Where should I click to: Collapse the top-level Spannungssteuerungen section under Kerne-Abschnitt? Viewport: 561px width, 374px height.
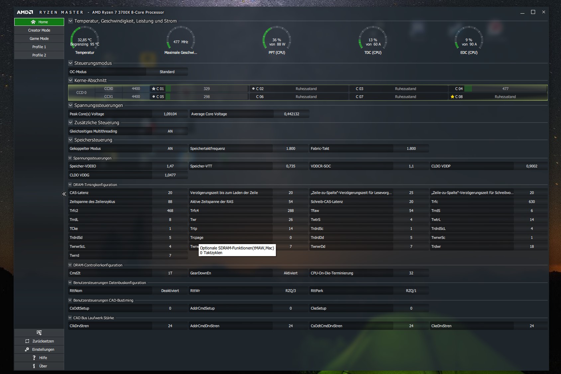pyautogui.click(x=70, y=105)
